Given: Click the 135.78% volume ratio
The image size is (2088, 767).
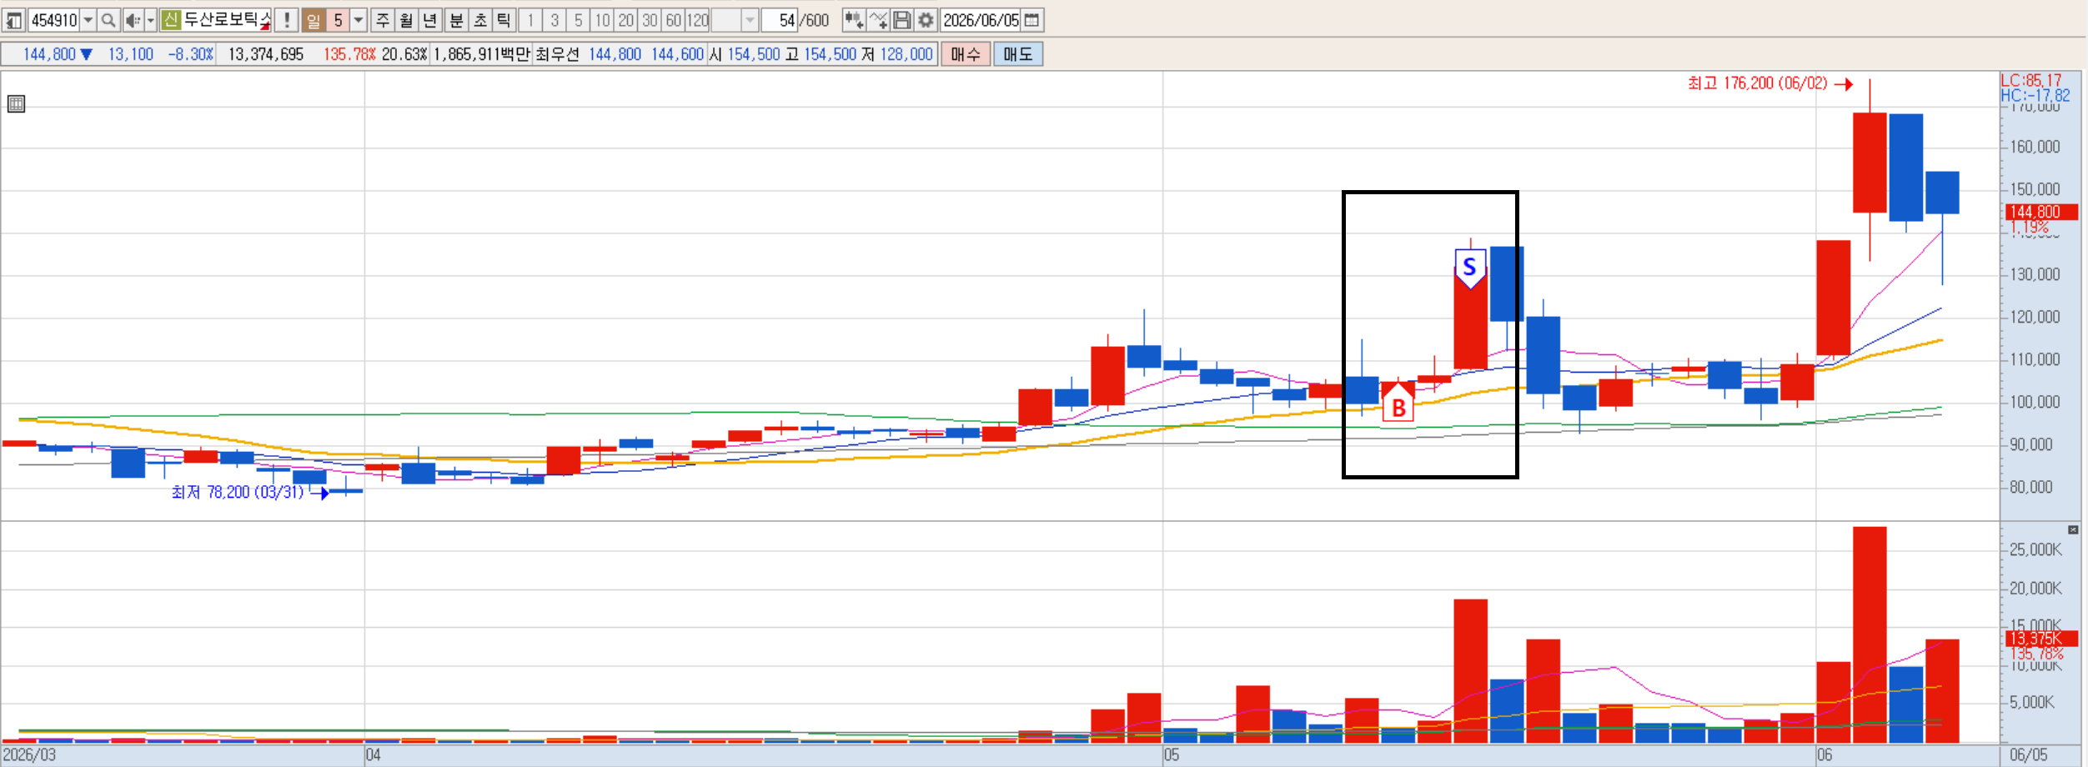Looking at the screenshot, I should coord(349,54).
